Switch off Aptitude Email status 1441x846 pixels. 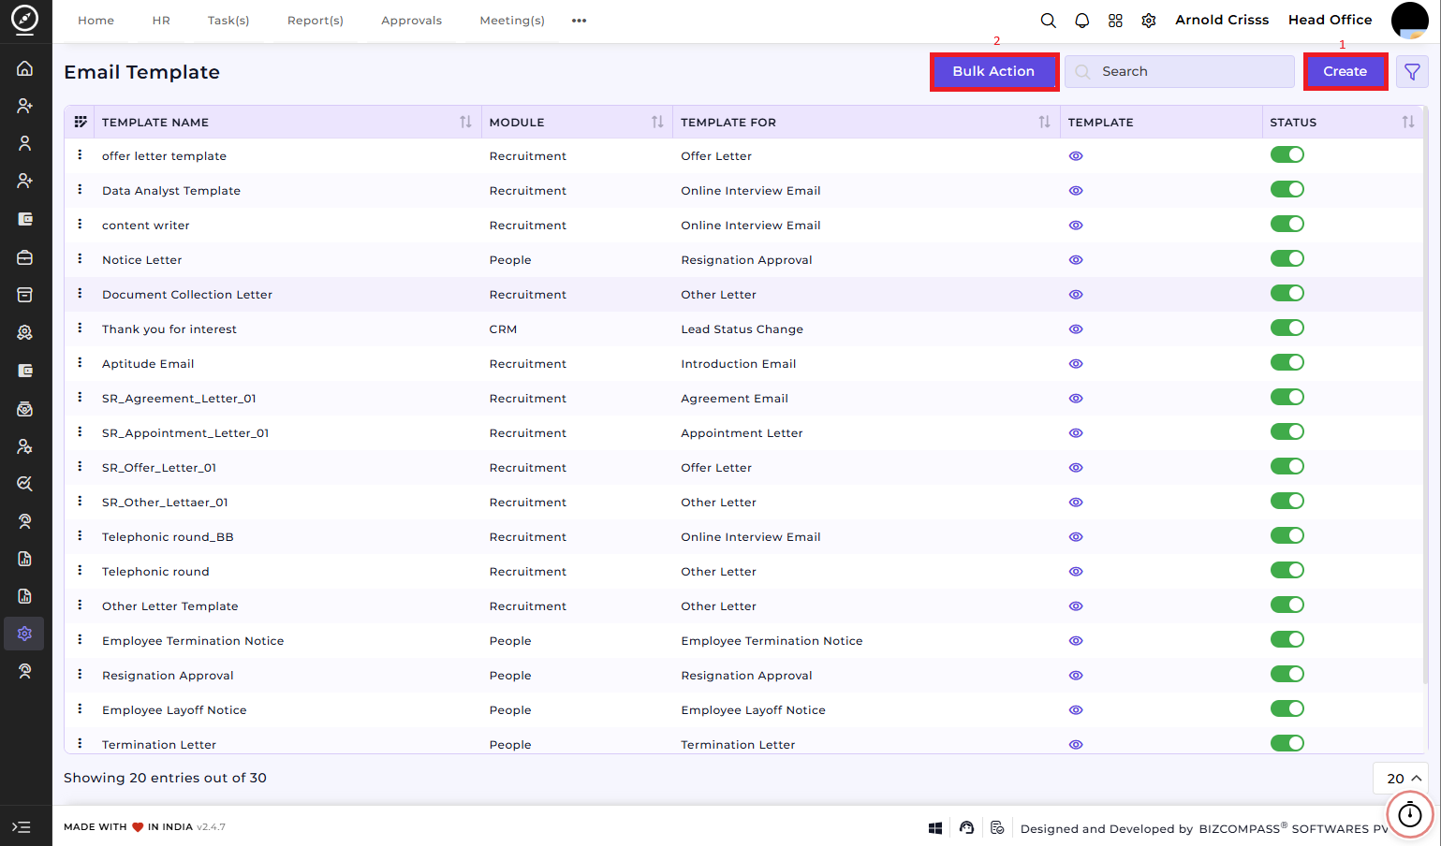1287,362
